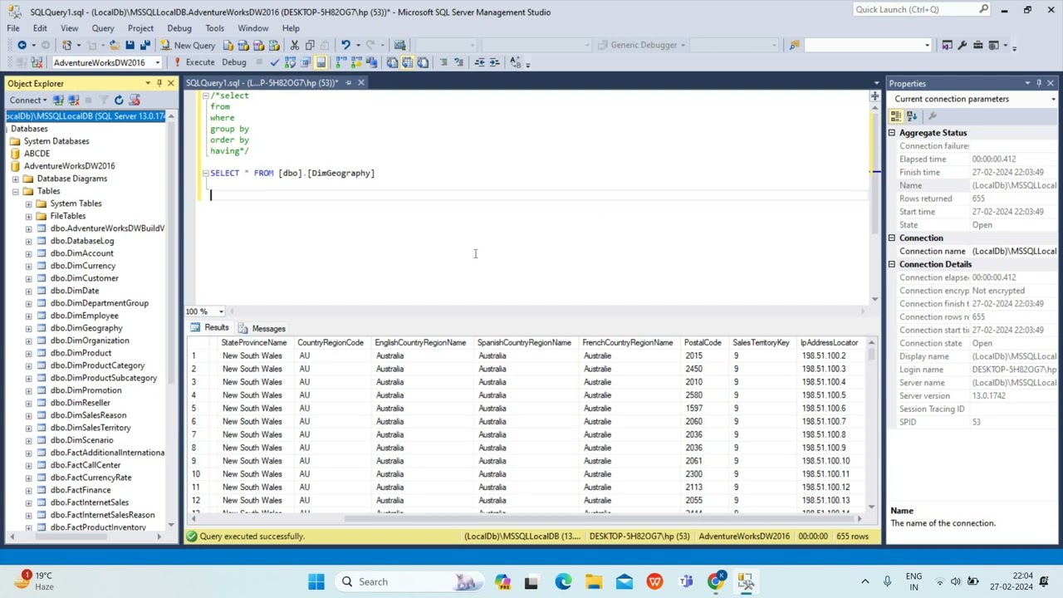Click the navigate Back arrow icon

pos(22,45)
